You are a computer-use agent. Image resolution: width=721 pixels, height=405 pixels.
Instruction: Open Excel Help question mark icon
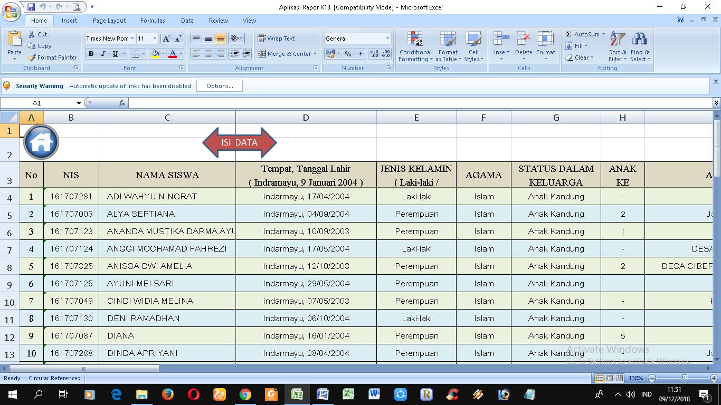(x=680, y=20)
